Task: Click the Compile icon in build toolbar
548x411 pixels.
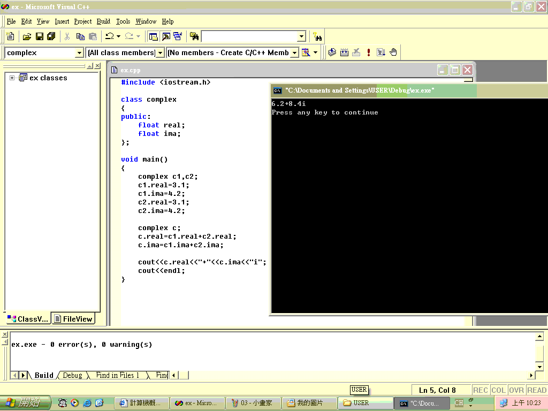Action: coord(332,52)
